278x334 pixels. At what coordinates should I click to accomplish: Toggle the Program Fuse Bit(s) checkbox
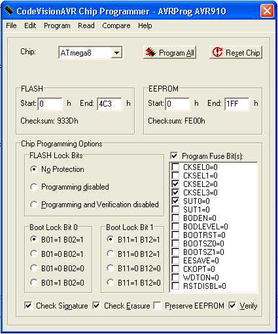click(174, 156)
